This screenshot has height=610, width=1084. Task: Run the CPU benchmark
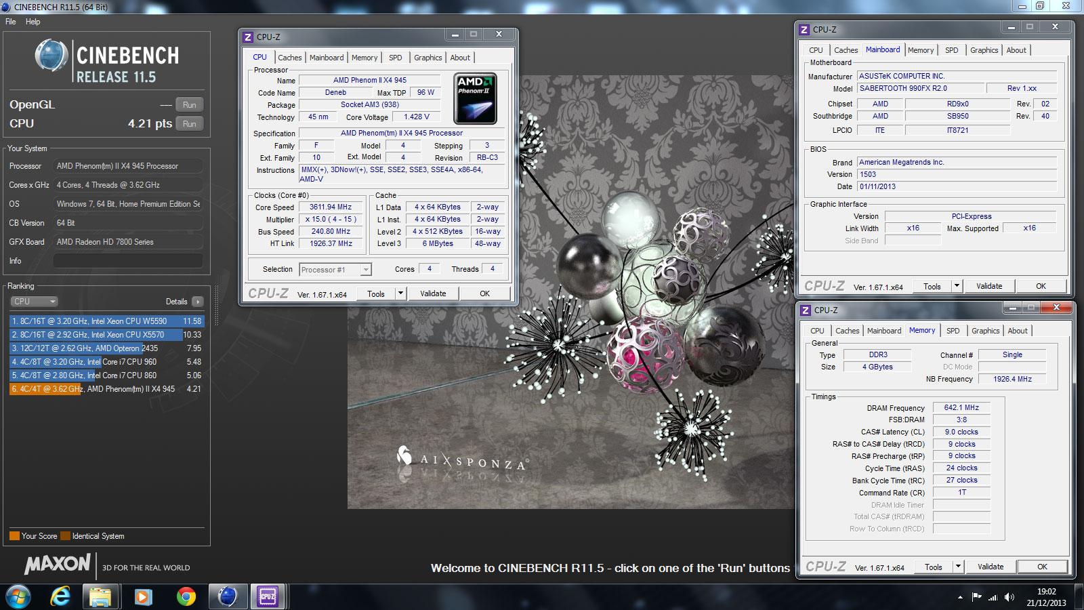(x=190, y=124)
